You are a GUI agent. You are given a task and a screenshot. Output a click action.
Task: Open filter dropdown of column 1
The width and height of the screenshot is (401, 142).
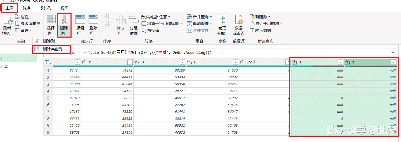(x=340, y=62)
